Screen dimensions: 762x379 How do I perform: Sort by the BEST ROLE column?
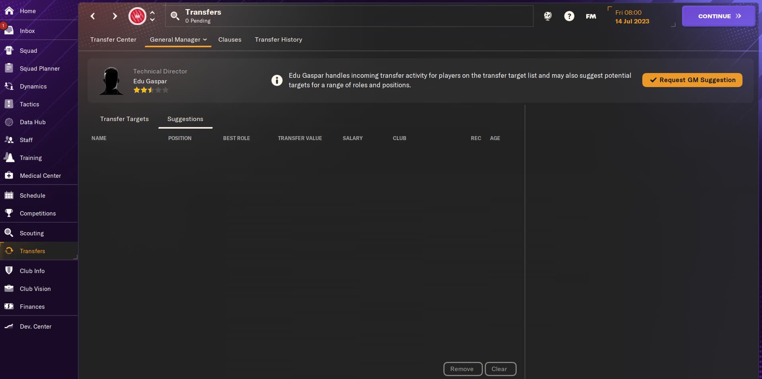(237, 138)
